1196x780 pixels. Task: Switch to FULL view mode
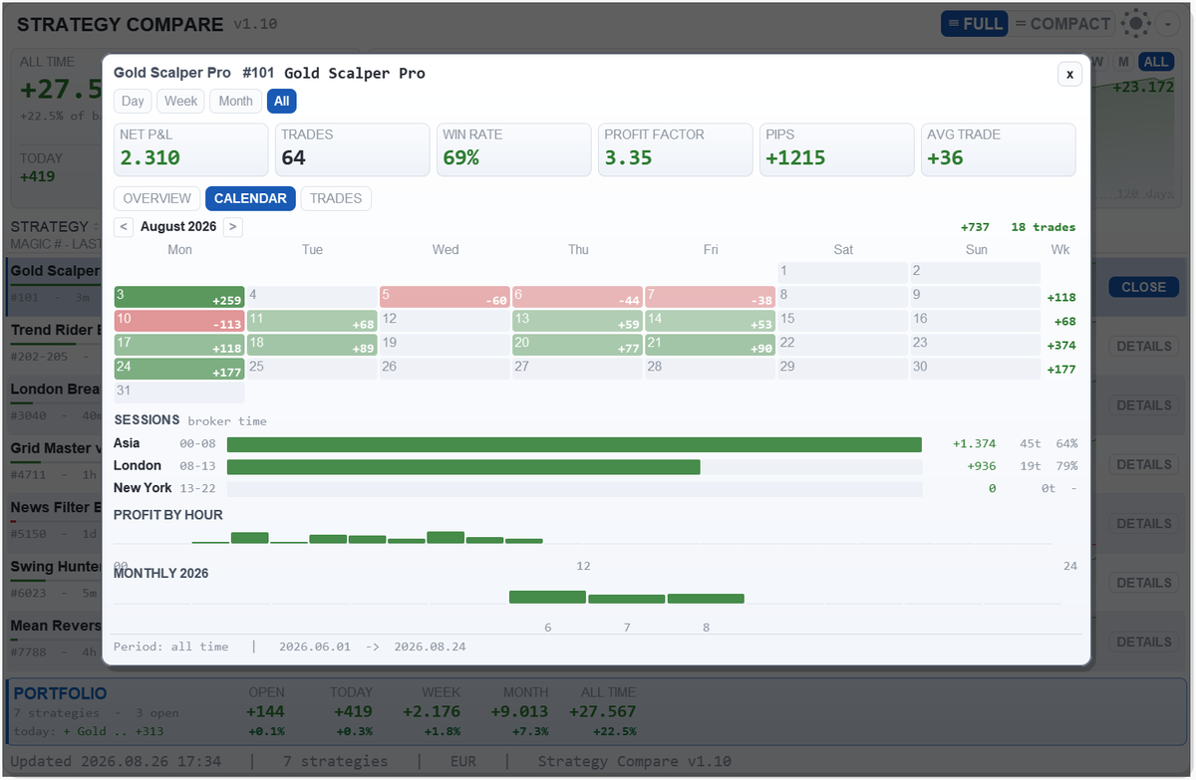click(974, 24)
